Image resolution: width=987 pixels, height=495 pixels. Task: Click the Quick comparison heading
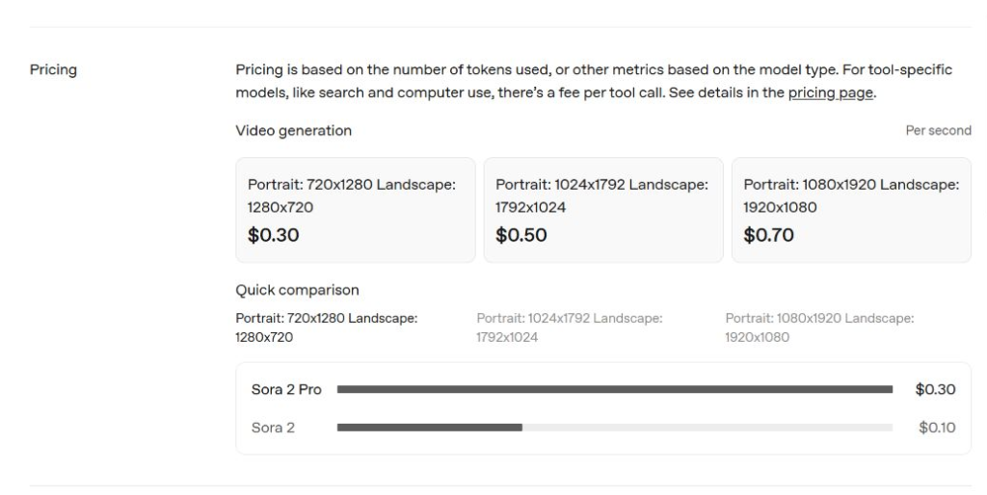click(x=297, y=290)
